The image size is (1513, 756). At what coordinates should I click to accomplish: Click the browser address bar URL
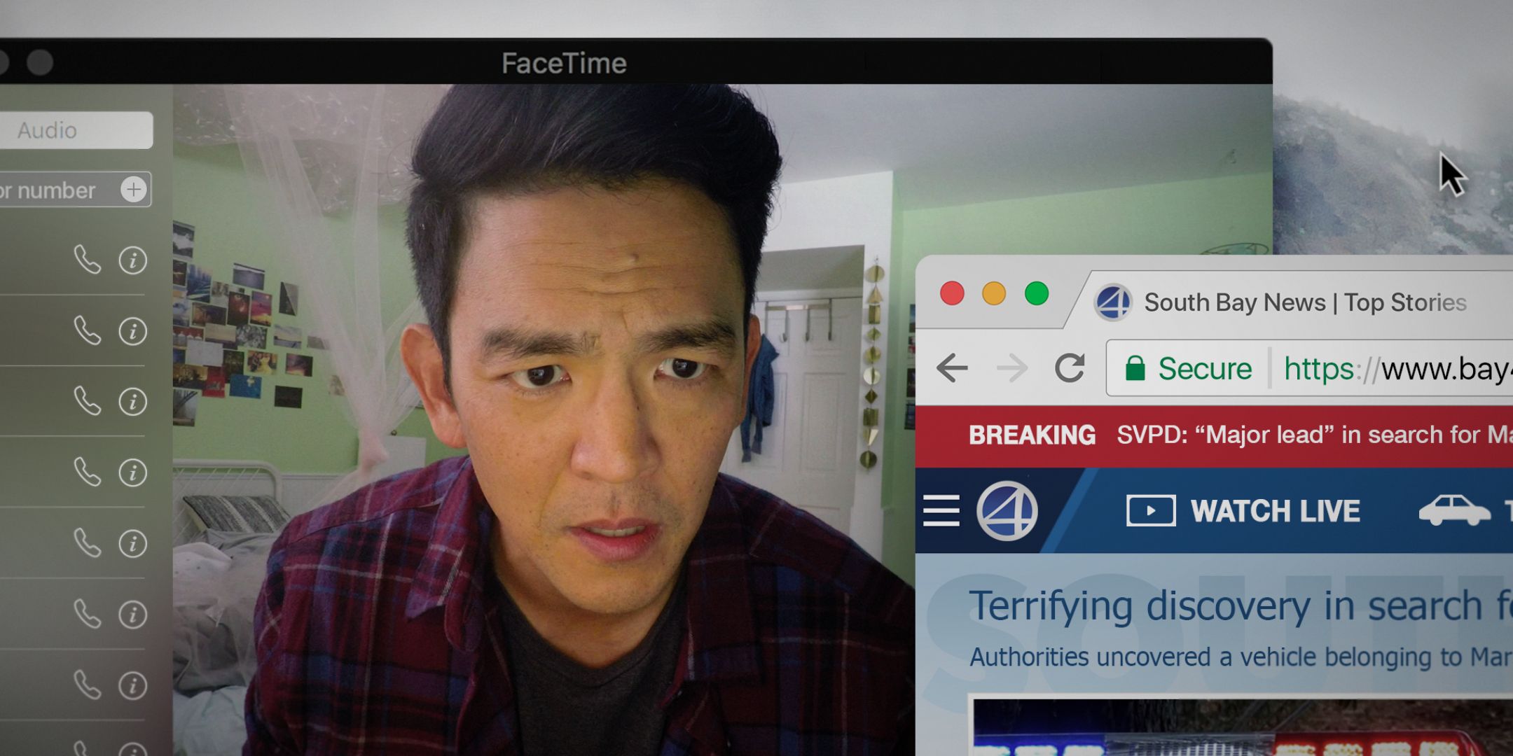(x=1394, y=369)
